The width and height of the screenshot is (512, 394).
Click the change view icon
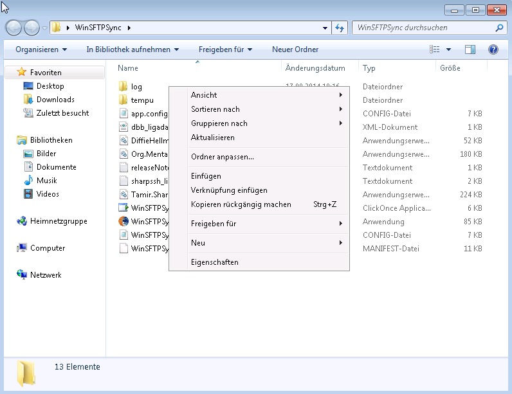click(x=434, y=49)
